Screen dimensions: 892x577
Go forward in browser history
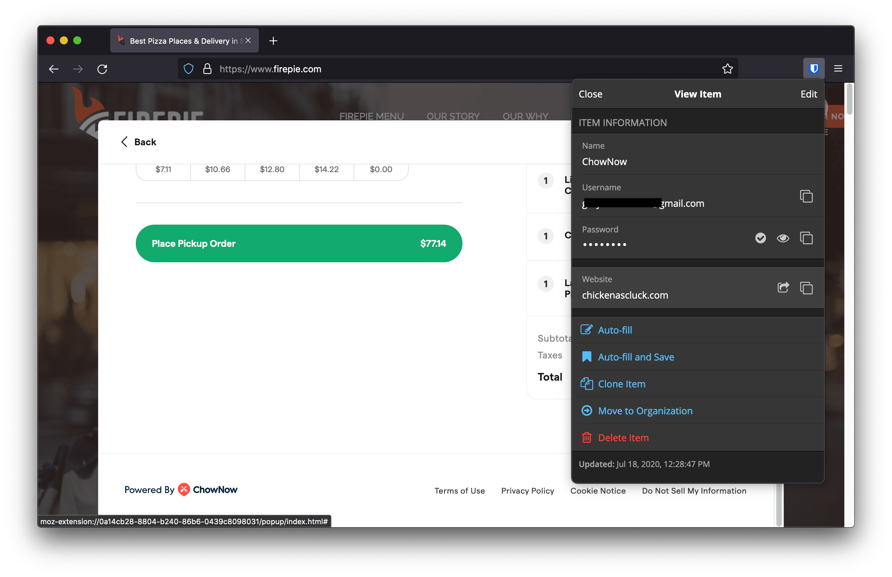pos(78,69)
